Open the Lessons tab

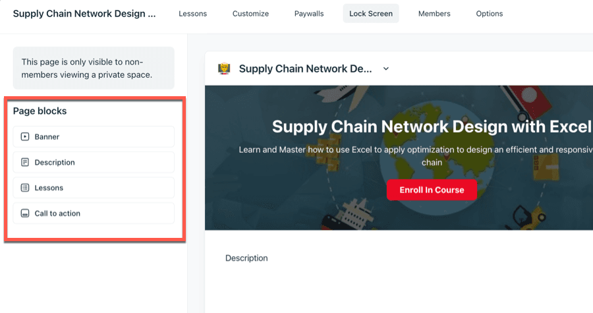point(192,13)
